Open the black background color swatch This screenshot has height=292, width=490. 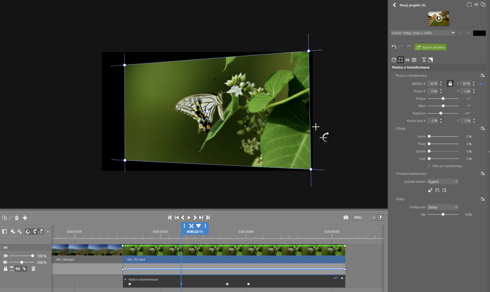(x=479, y=33)
